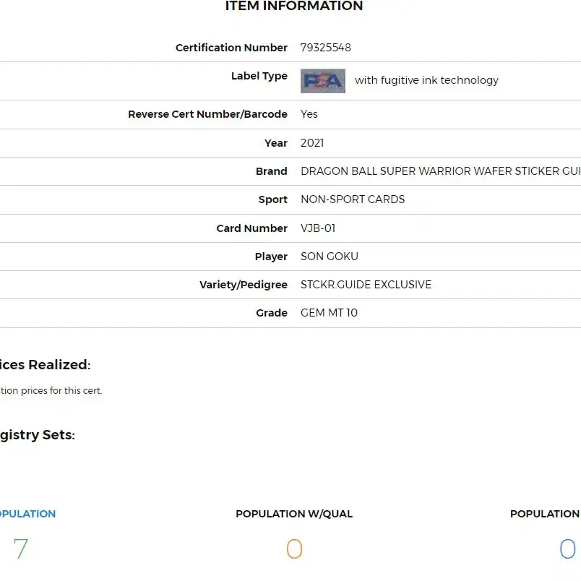Click the Prices Realized section heading
Image resolution: width=581 pixels, height=581 pixels.
point(46,365)
